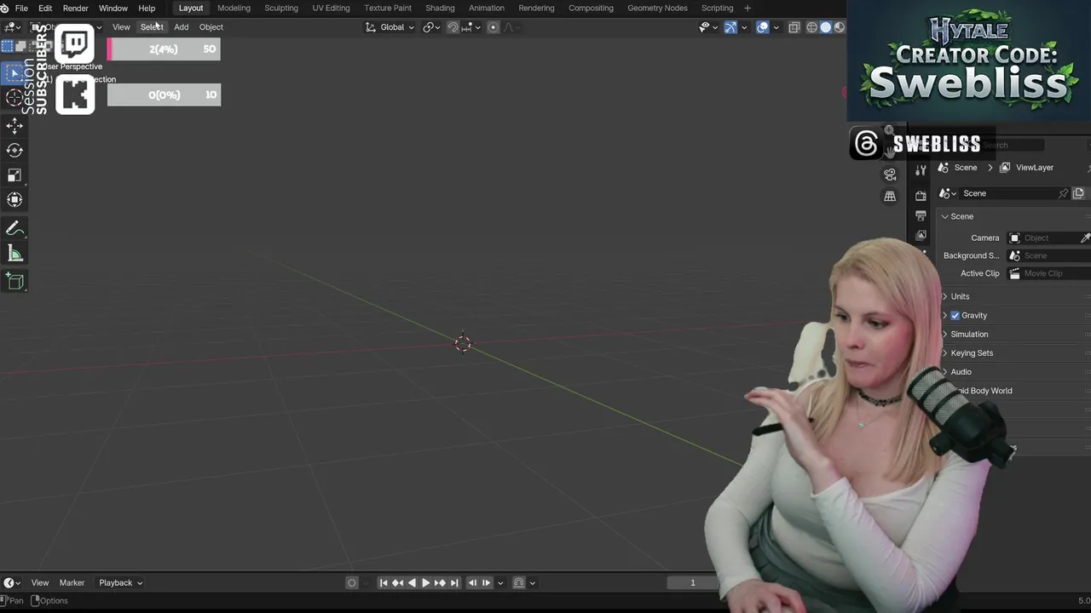Viewport: 1091px width, 613px height.
Task: Select the Rotate tool
Action: point(14,151)
